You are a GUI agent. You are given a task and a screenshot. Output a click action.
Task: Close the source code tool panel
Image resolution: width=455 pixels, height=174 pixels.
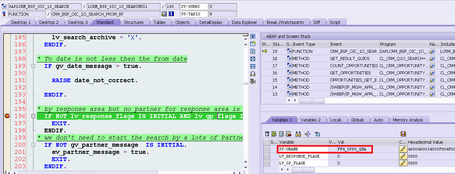tap(253, 37)
